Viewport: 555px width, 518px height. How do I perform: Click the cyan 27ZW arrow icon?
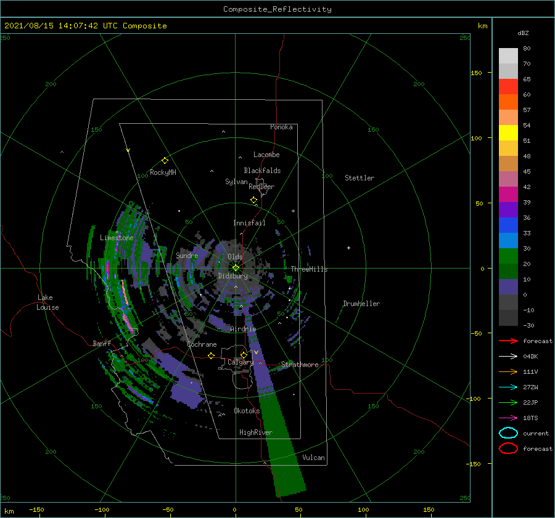(x=508, y=387)
